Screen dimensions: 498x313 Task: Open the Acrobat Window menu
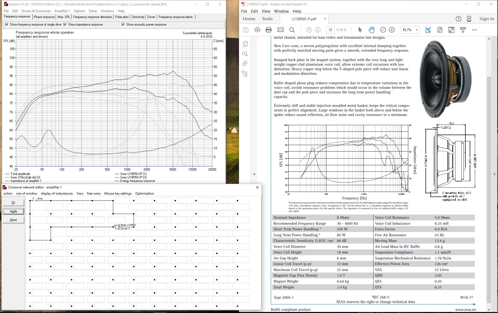point(281,11)
